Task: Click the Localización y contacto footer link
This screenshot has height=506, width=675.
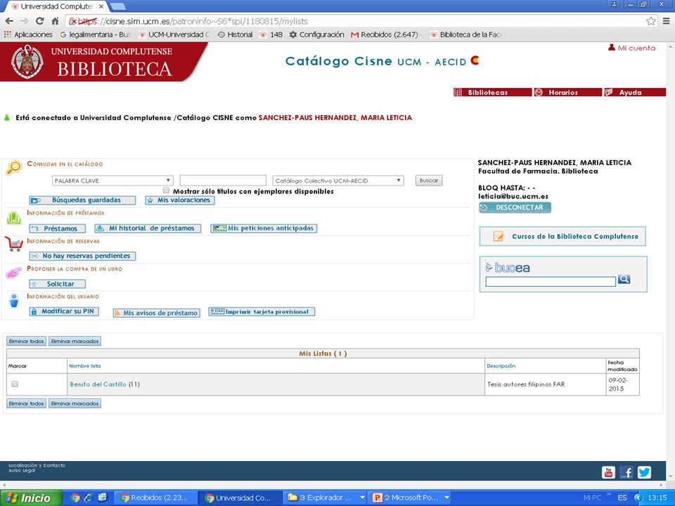Action: (x=37, y=465)
